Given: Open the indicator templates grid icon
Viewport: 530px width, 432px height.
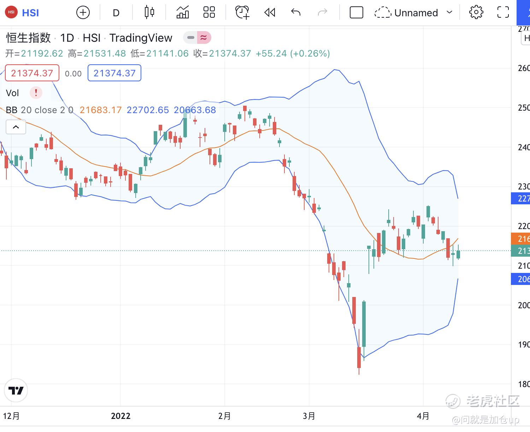Looking at the screenshot, I should (209, 13).
